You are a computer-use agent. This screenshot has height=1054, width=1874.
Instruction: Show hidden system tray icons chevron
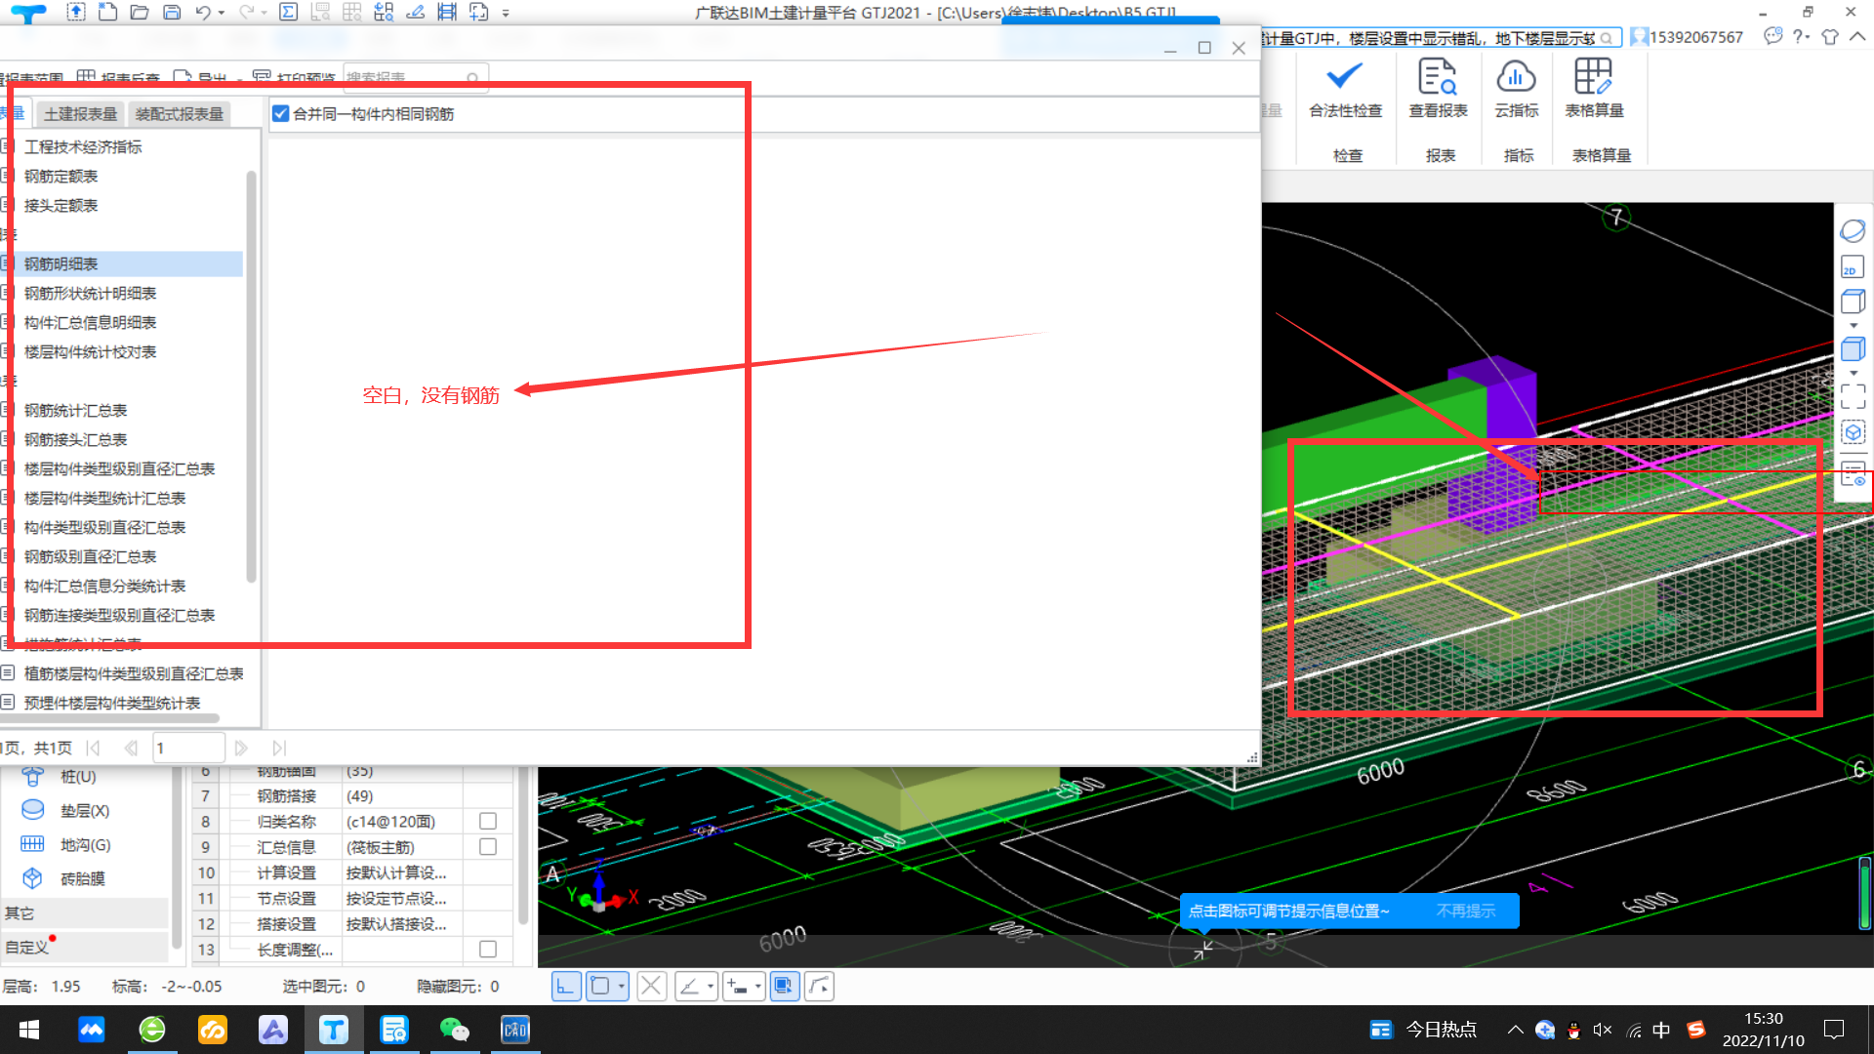1515,1030
